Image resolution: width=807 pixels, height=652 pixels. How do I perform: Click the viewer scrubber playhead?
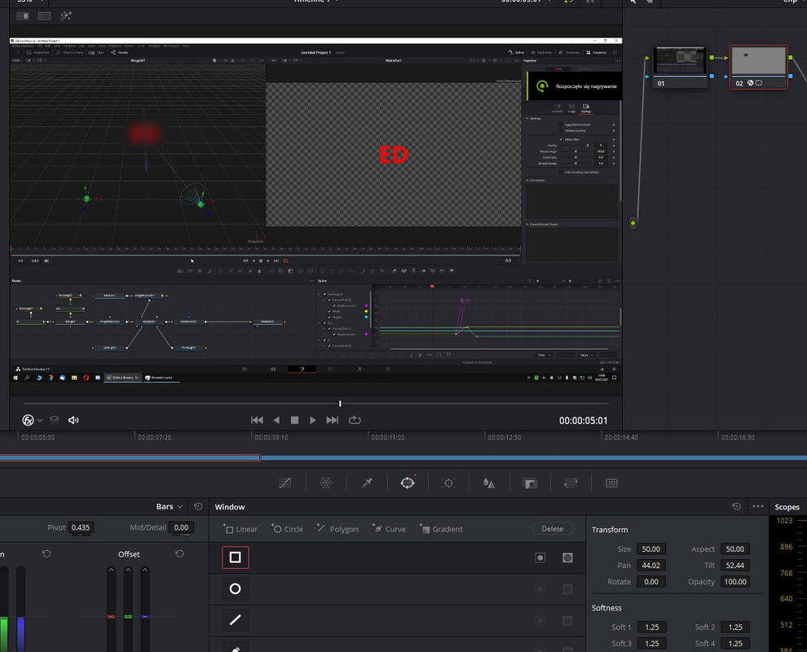pyautogui.click(x=340, y=403)
